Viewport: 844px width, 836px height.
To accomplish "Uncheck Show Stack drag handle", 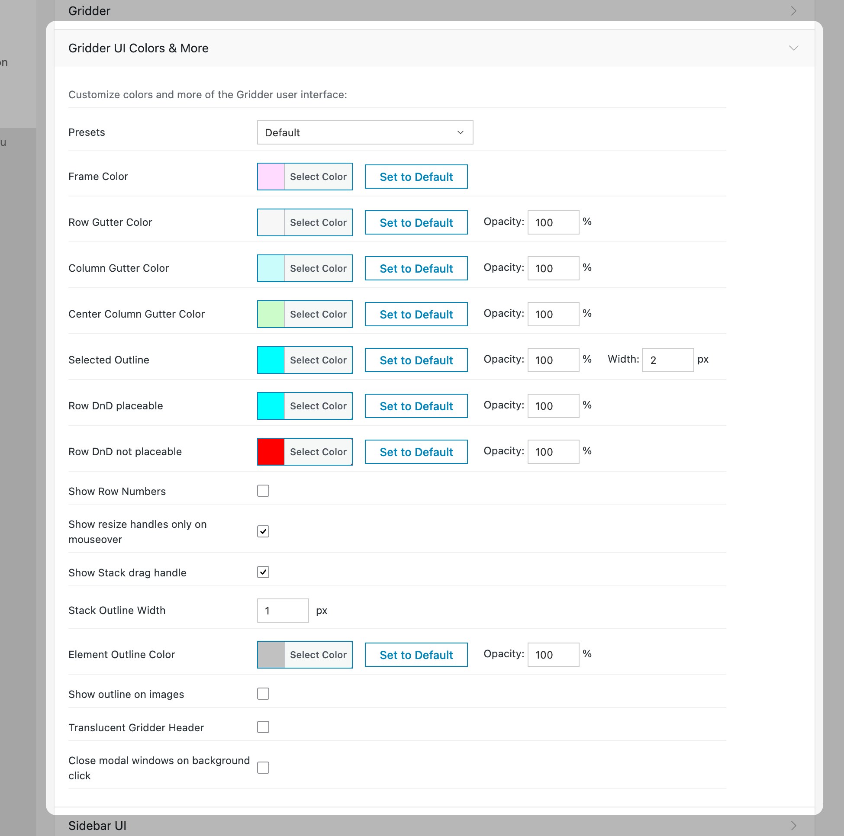I will tap(263, 572).
